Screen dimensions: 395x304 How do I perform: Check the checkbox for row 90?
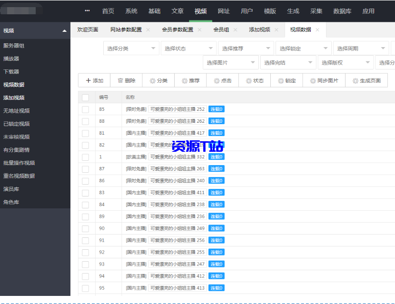point(85,228)
